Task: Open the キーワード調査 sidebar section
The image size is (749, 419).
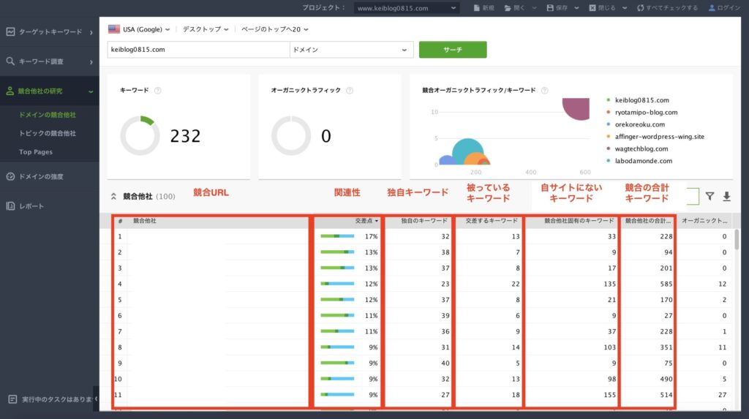Action: click(x=50, y=61)
